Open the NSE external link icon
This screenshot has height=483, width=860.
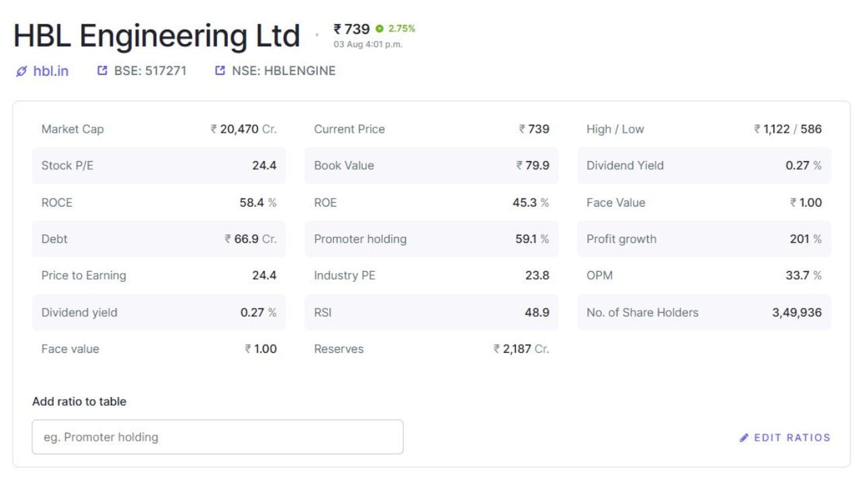220,70
